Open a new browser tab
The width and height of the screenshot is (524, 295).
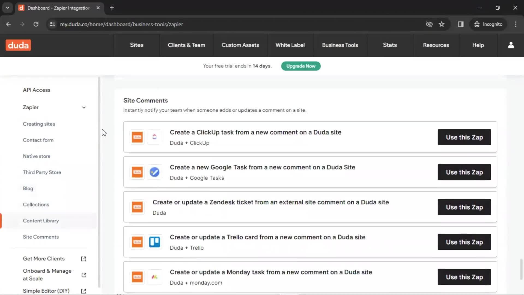point(112,8)
